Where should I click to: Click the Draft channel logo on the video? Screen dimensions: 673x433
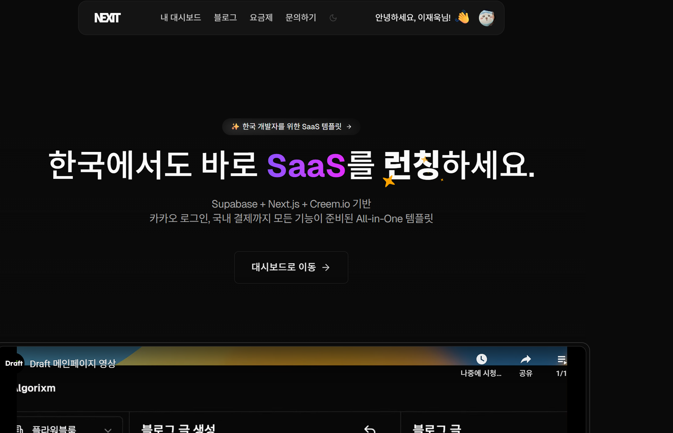(x=14, y=363)
